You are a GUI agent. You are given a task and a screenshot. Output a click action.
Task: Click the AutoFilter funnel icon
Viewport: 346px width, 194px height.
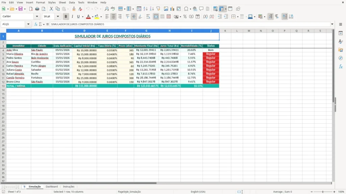(158, 9)
